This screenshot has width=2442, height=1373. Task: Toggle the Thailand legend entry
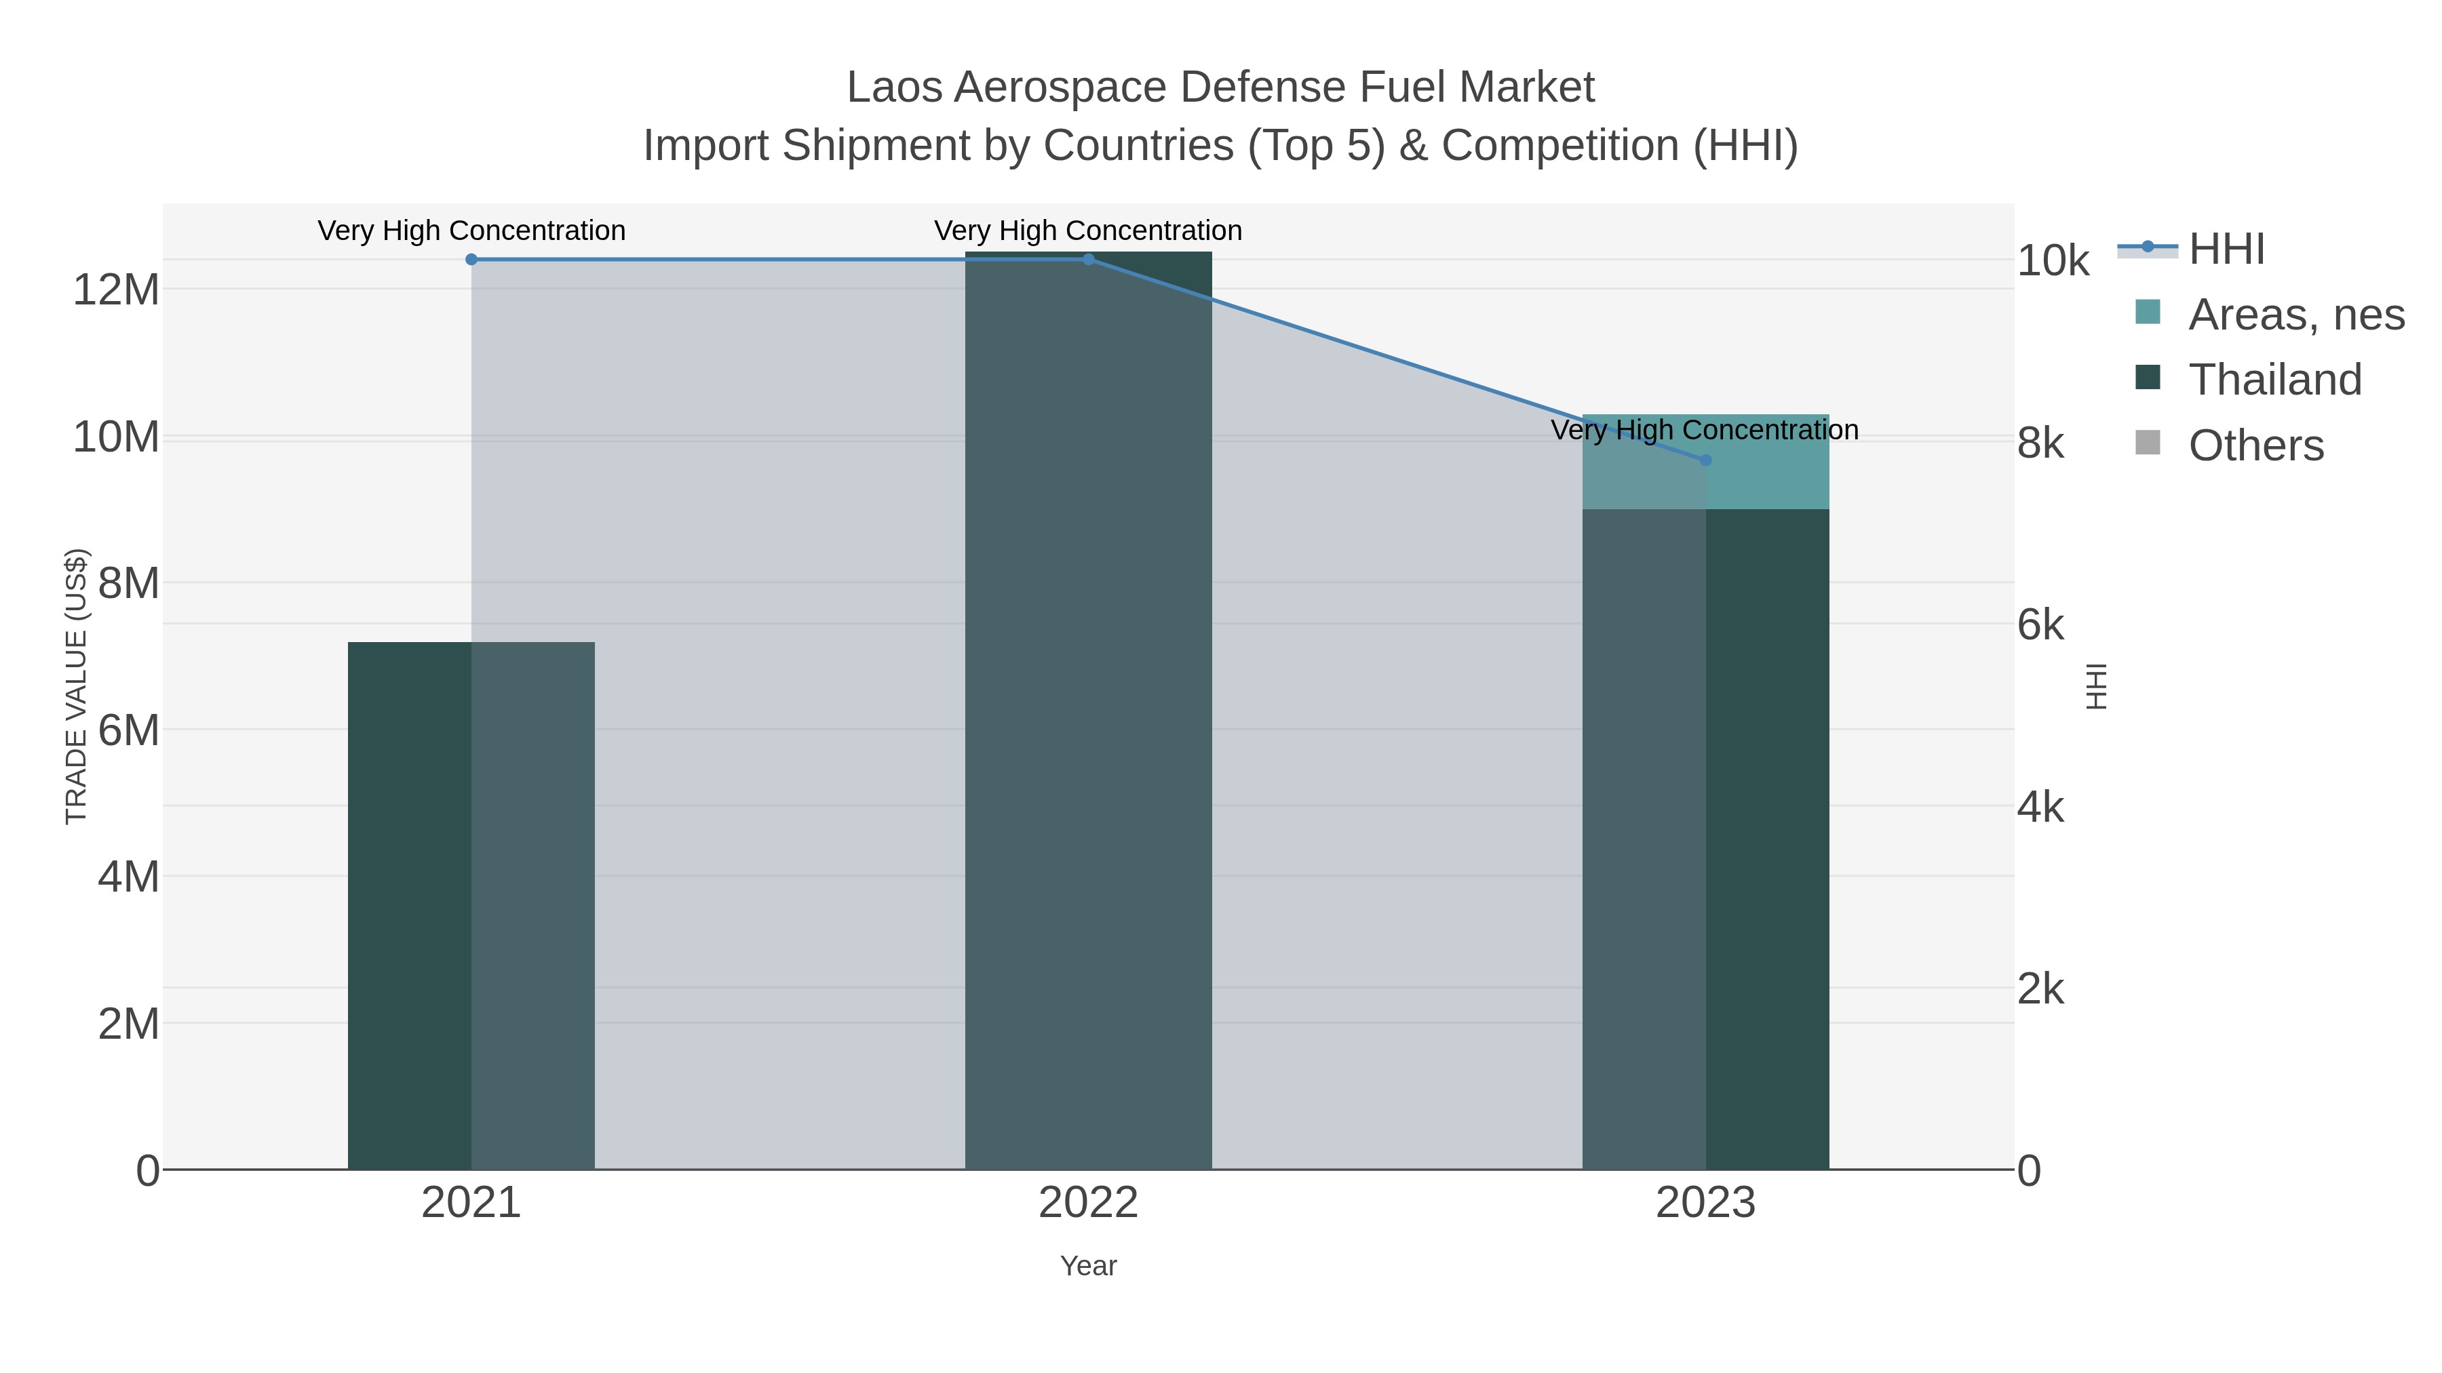click(2248, 379)
